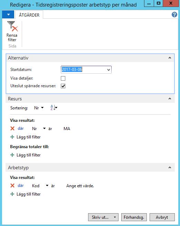This screenshot has width=180, height=226.
Task: Collapse the Alternativ section
Action: (x=170, y=58)
